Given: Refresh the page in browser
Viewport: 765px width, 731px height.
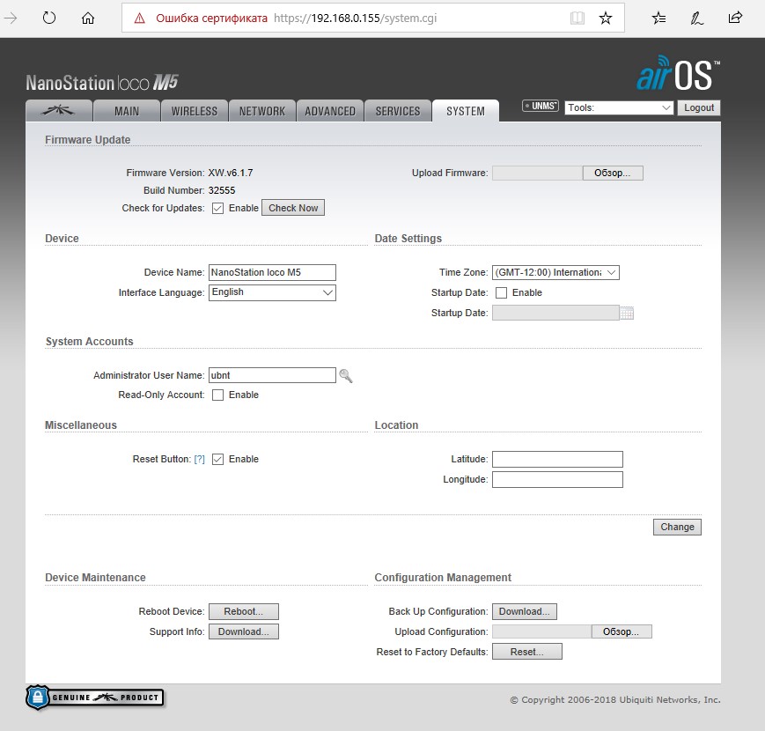Looking at the screenshot, I should point(49,18).
